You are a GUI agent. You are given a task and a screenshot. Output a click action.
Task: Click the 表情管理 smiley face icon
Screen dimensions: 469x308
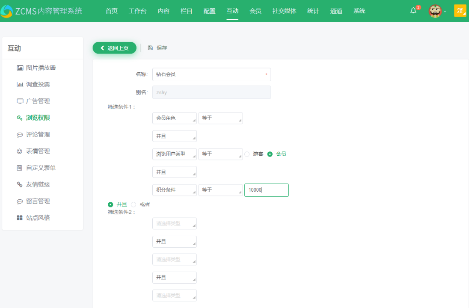pos(20,151)
